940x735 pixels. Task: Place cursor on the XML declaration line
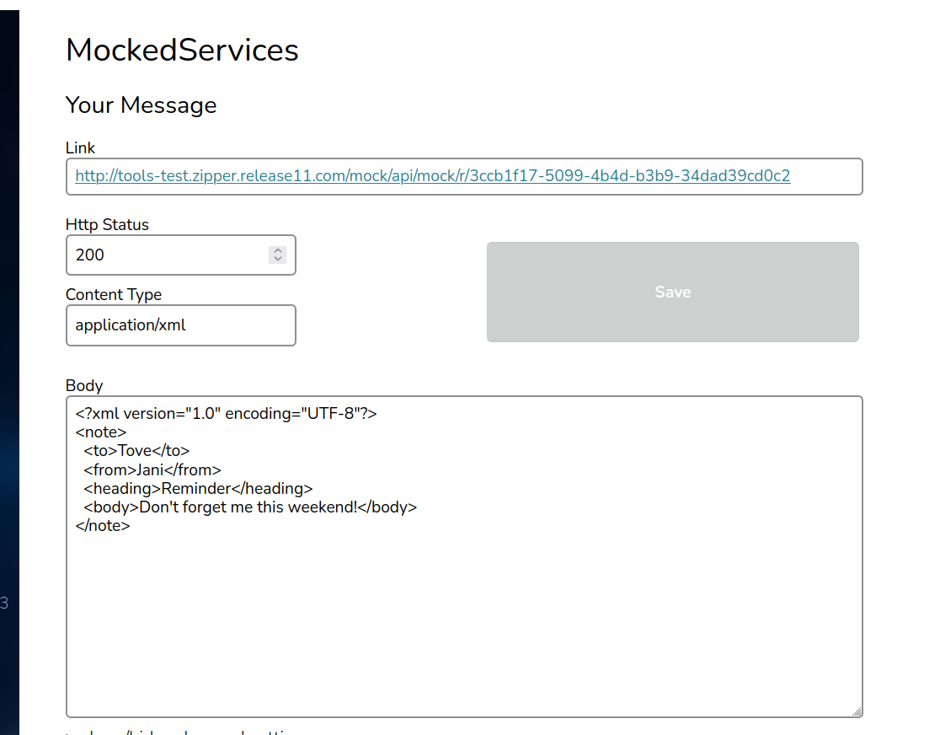pyautogui.click(x=227, y=414)
